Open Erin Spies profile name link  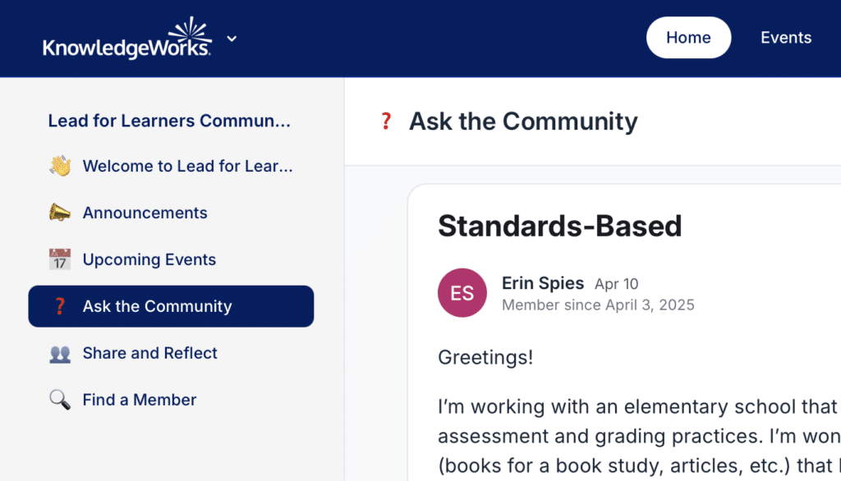542,283
